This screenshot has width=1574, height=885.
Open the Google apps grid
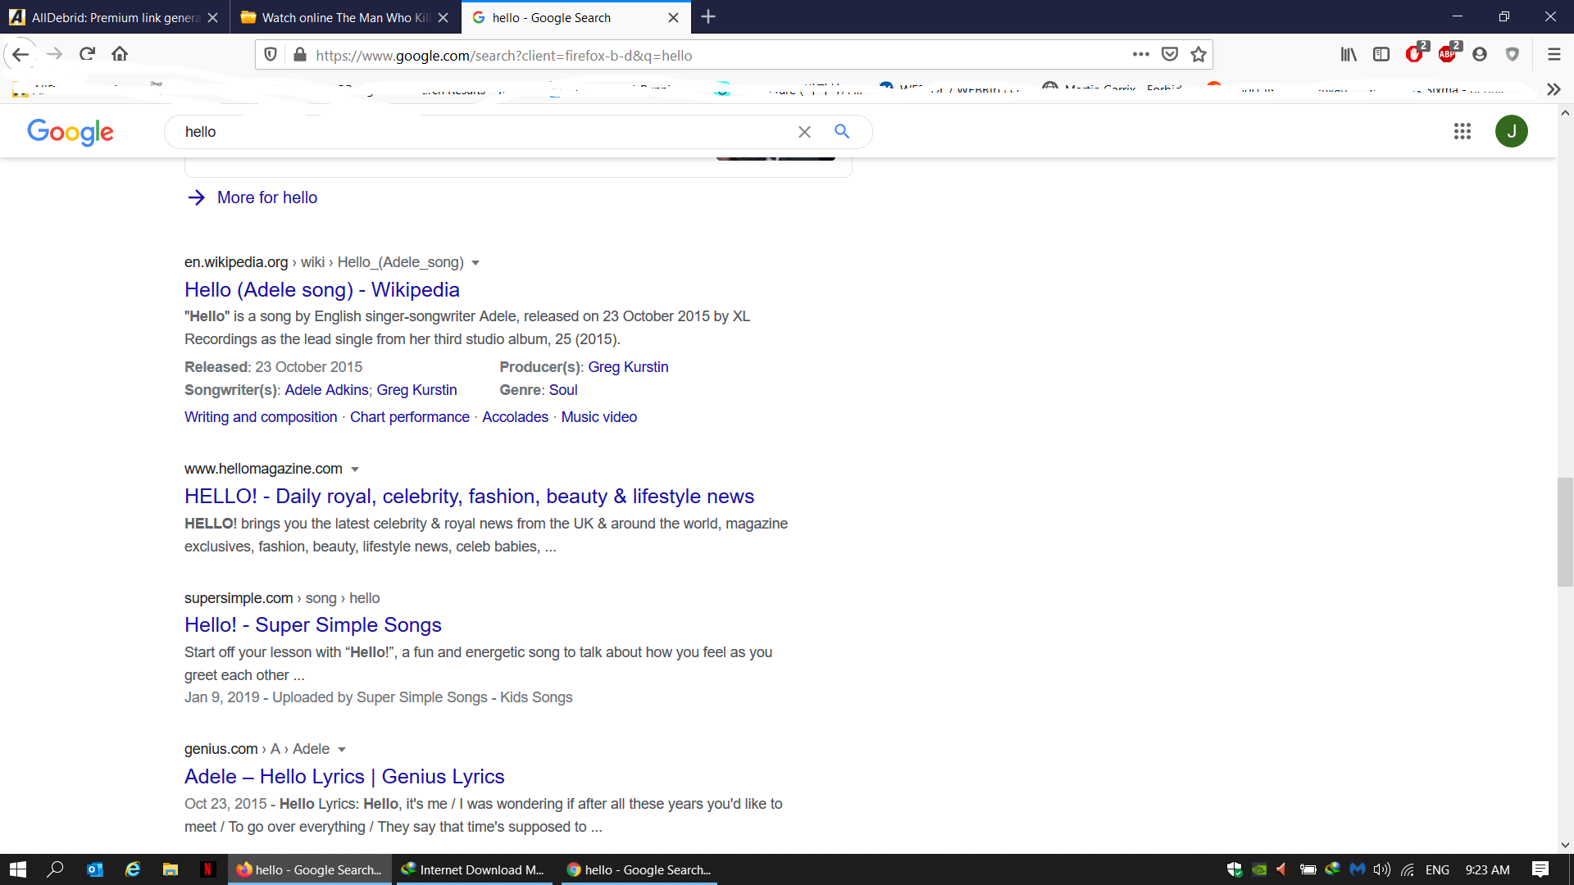coord(1463,131)
